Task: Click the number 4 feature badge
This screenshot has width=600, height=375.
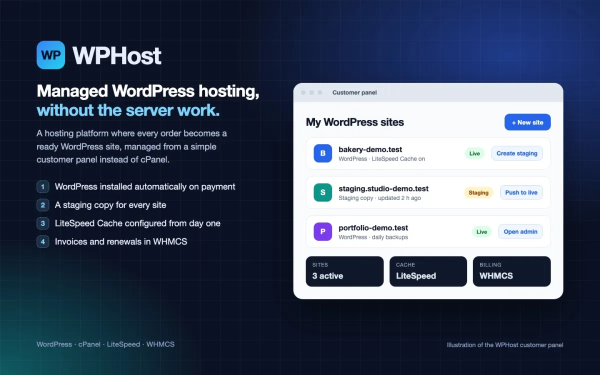Action: (43, 241)
